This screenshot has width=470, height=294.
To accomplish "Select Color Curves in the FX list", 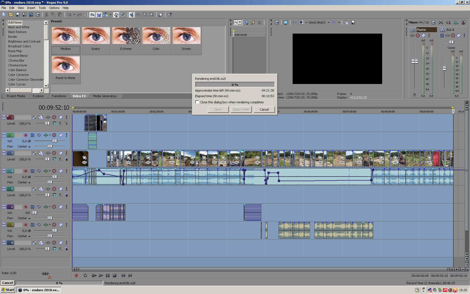I will point(17,84).
